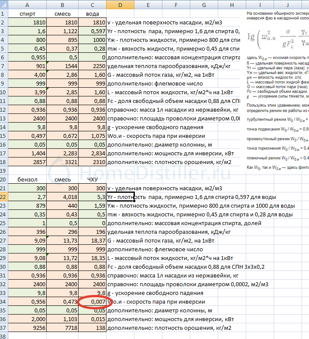Click the lg formula image

[278, 38]
